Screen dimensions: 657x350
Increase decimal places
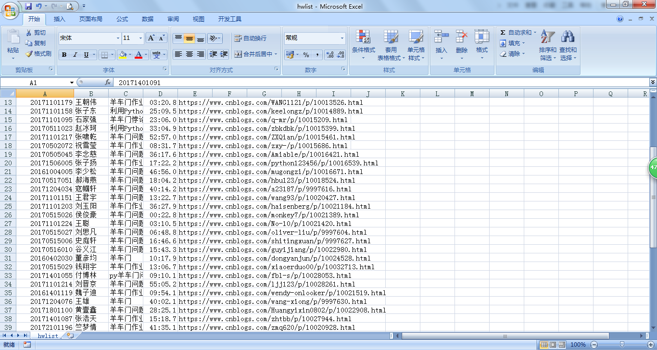tap(330, 55)
